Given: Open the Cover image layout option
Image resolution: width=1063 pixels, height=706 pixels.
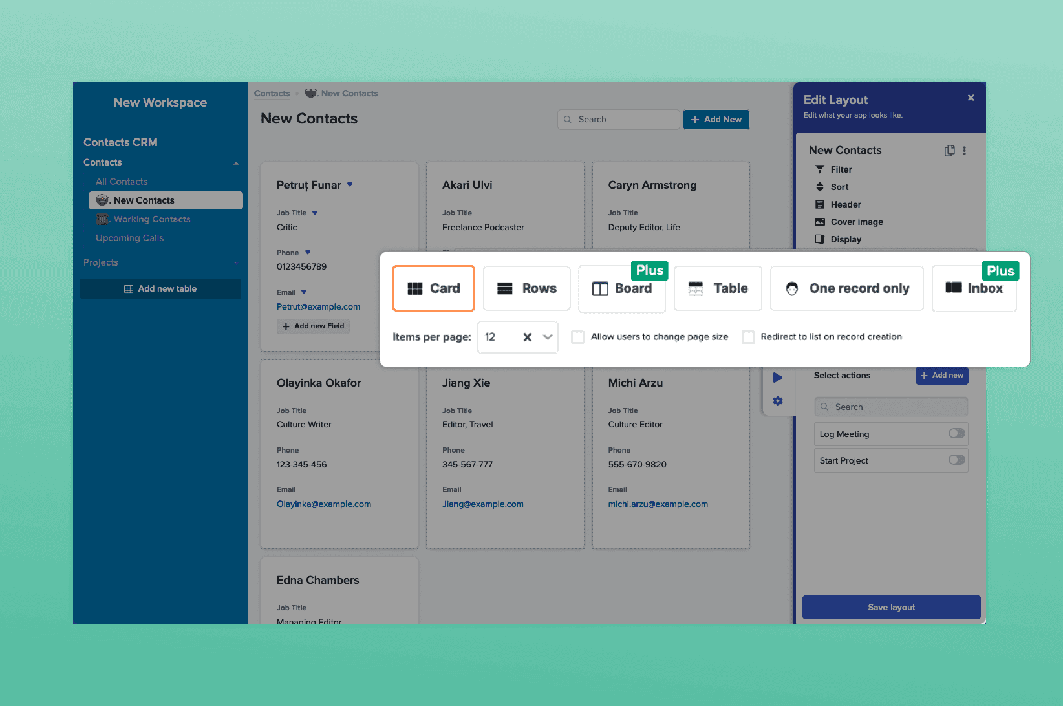Looking at the screenshot, I should pos(856,222).
